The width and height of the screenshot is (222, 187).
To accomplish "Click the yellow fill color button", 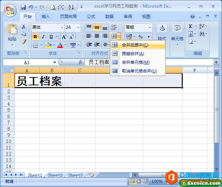I will pyautogui.click(x=49, y=45).
